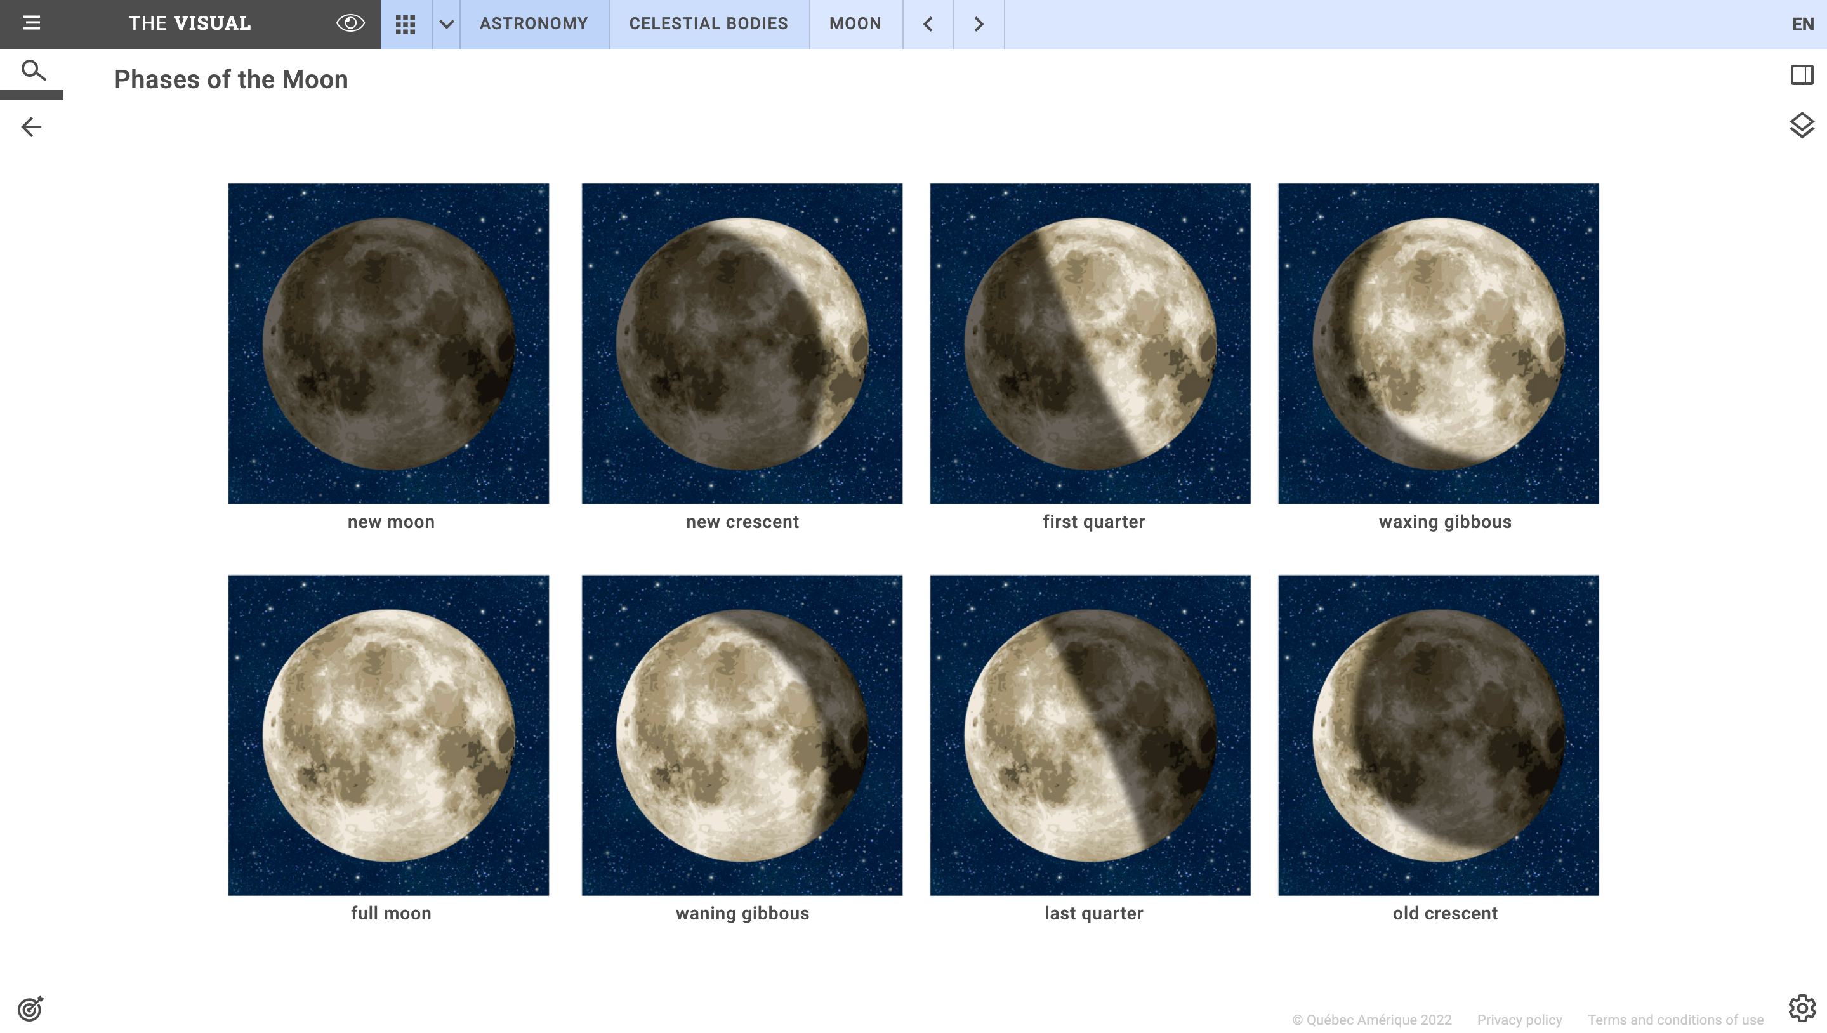Click the 'new moon' label
This screenshot has width=1827, height=1033.
click(391, 522)
